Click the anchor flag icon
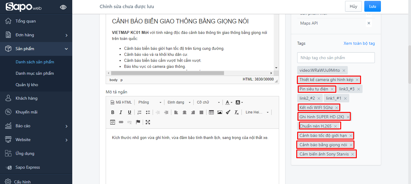The image size is (411, 184). (138, 122)
